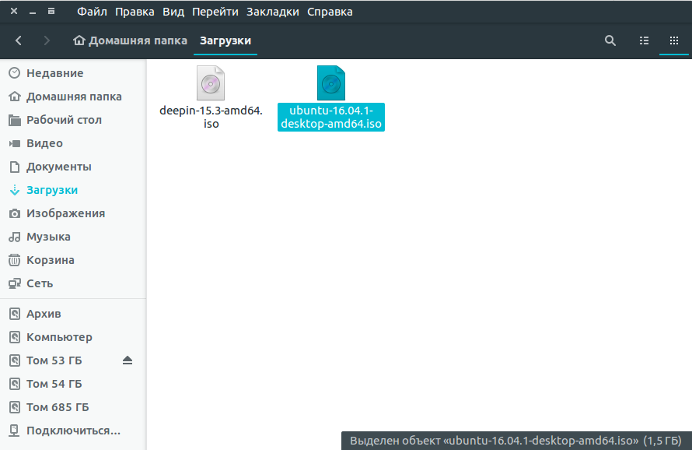Open Том 685 ГБ volume
Screen dimensions: 692x450
coord(73,407)
